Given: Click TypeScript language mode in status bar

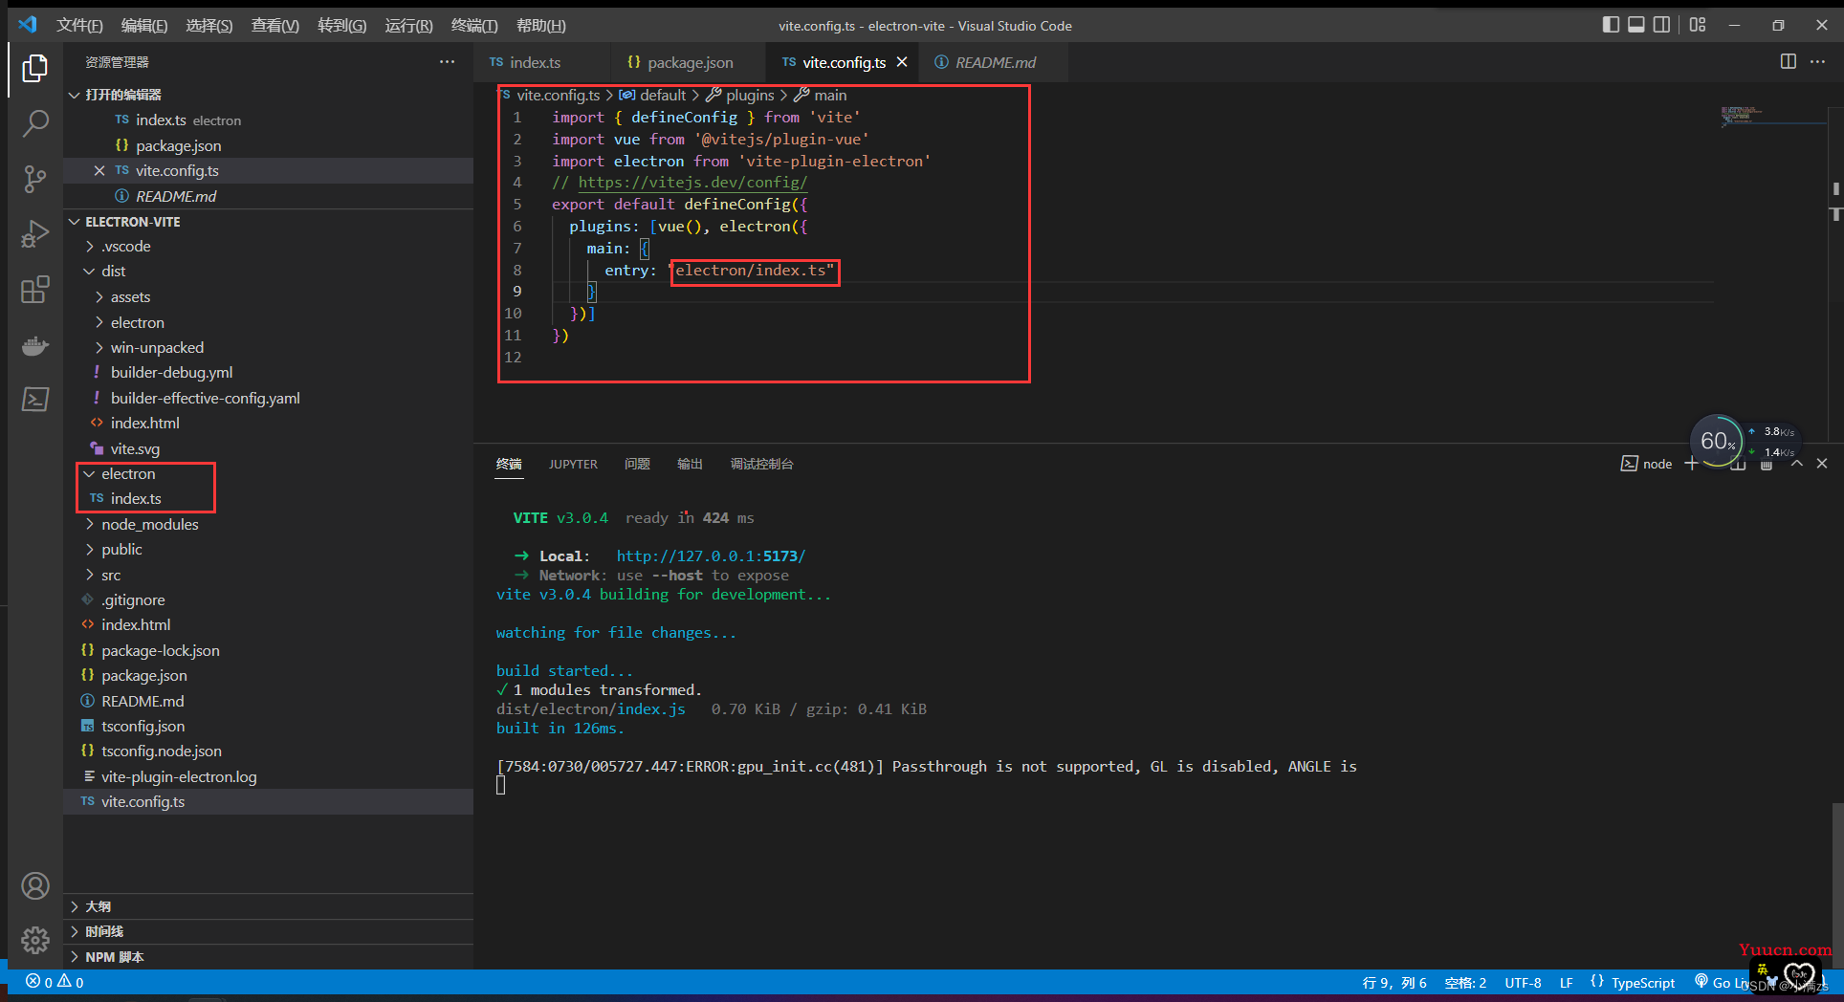Looking at the screenshot, I should tap(1642, 983).
